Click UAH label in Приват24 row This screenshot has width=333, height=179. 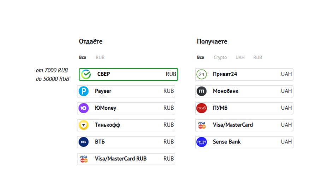tap(286, 74)
